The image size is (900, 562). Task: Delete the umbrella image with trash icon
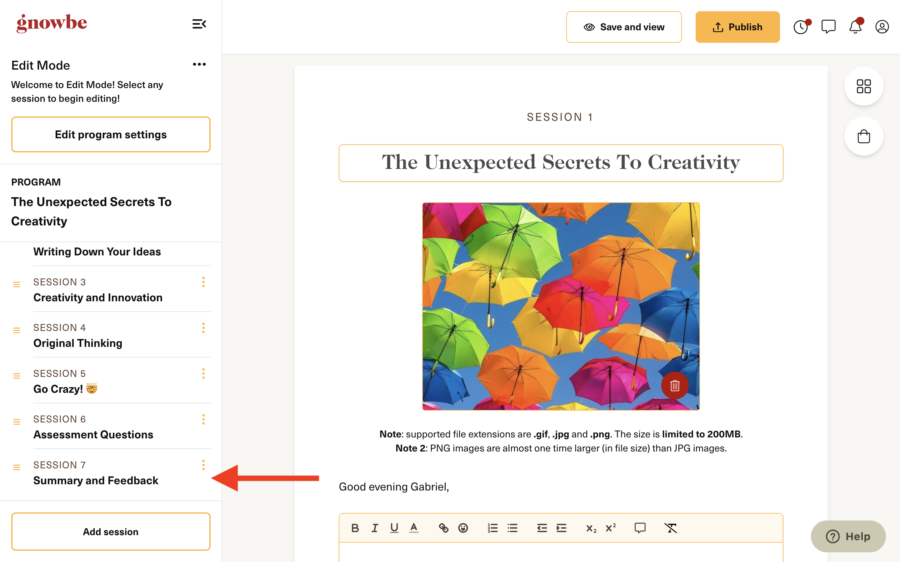(x=675, y=386)
